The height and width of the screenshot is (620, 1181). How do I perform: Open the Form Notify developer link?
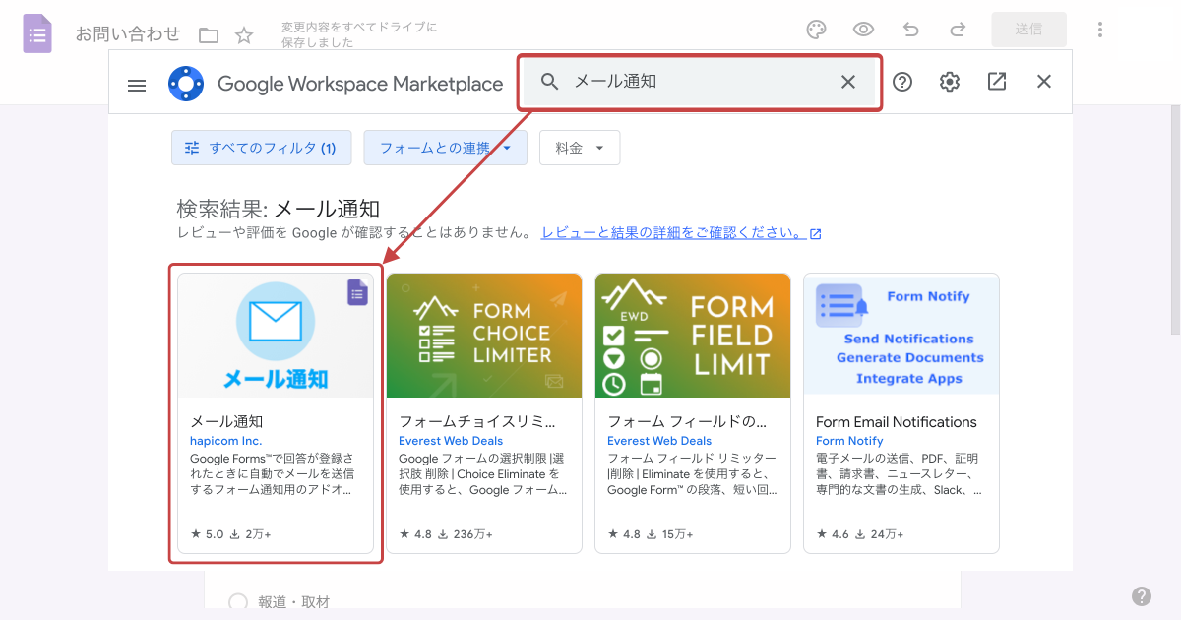pos(849,441)
